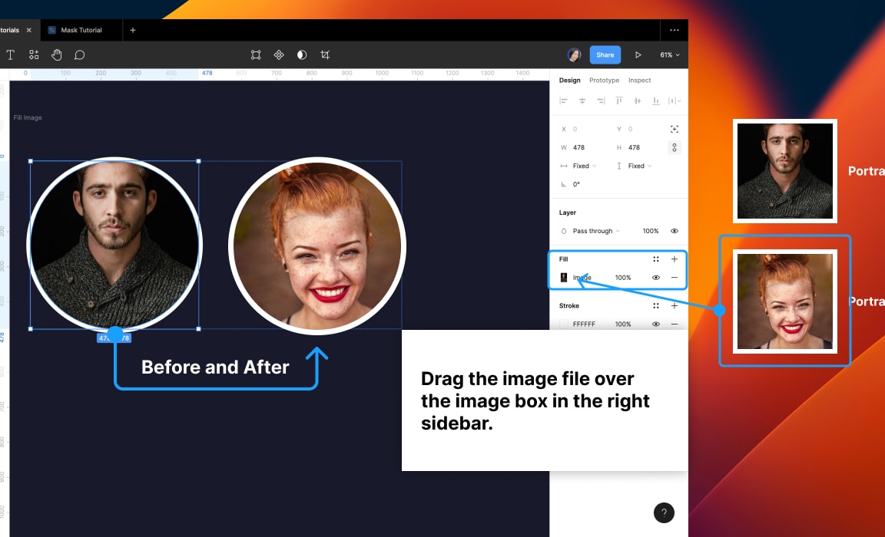
Task: Click the FFFFFF stroke color swatch
Action: (563, 325)
